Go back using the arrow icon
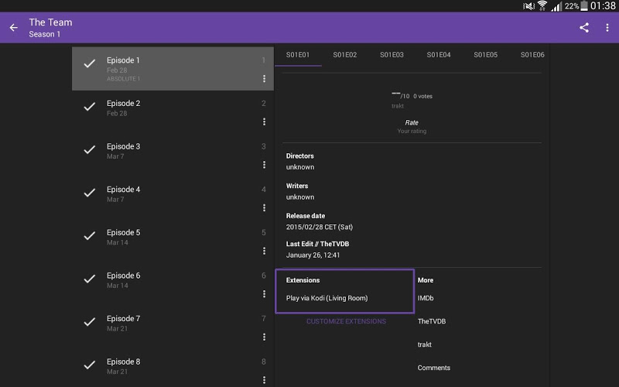The image size is (619, 387). point(14,28)
